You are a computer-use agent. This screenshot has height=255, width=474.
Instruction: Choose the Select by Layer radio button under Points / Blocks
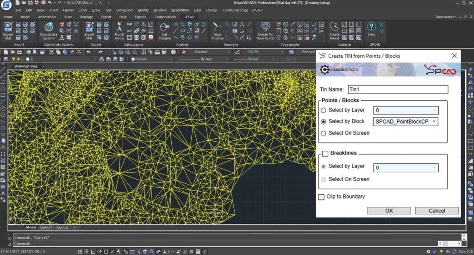pyautogui.click(x=324, y=110)
